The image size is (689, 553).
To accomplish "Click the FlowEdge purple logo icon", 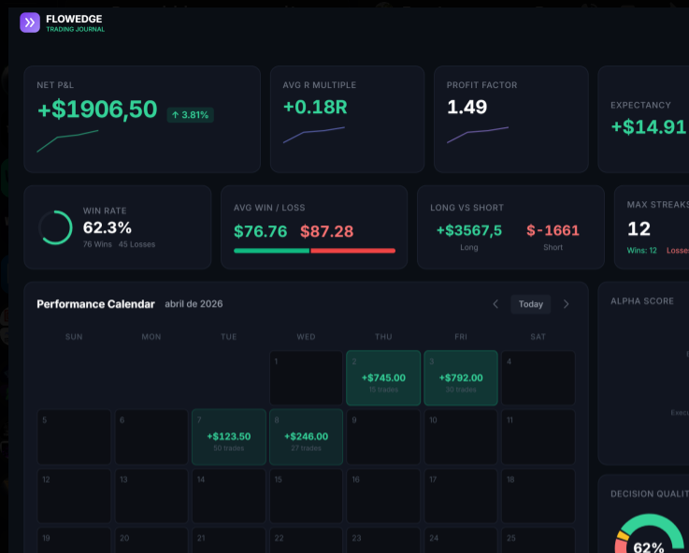I will (x=30, y=22).
